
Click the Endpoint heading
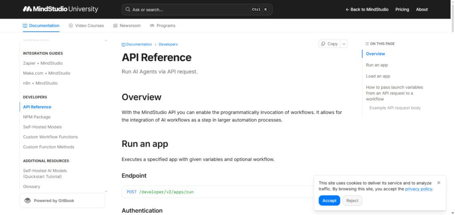[134, 176]
